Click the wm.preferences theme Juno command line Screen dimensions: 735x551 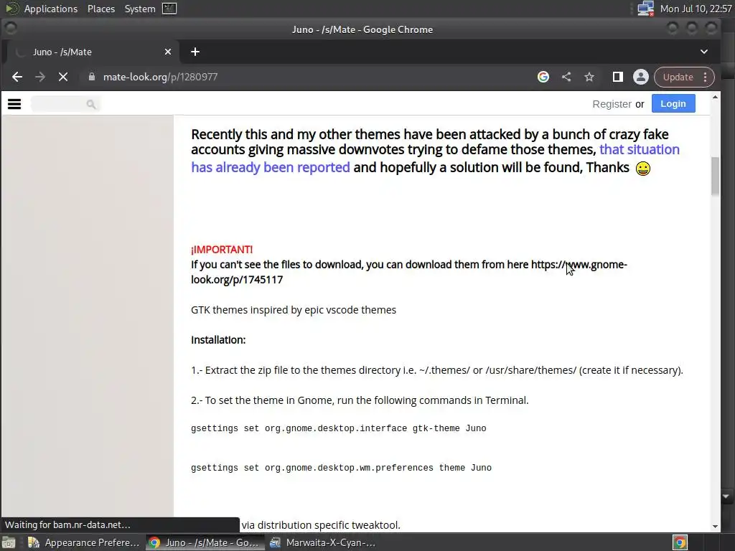341,468
